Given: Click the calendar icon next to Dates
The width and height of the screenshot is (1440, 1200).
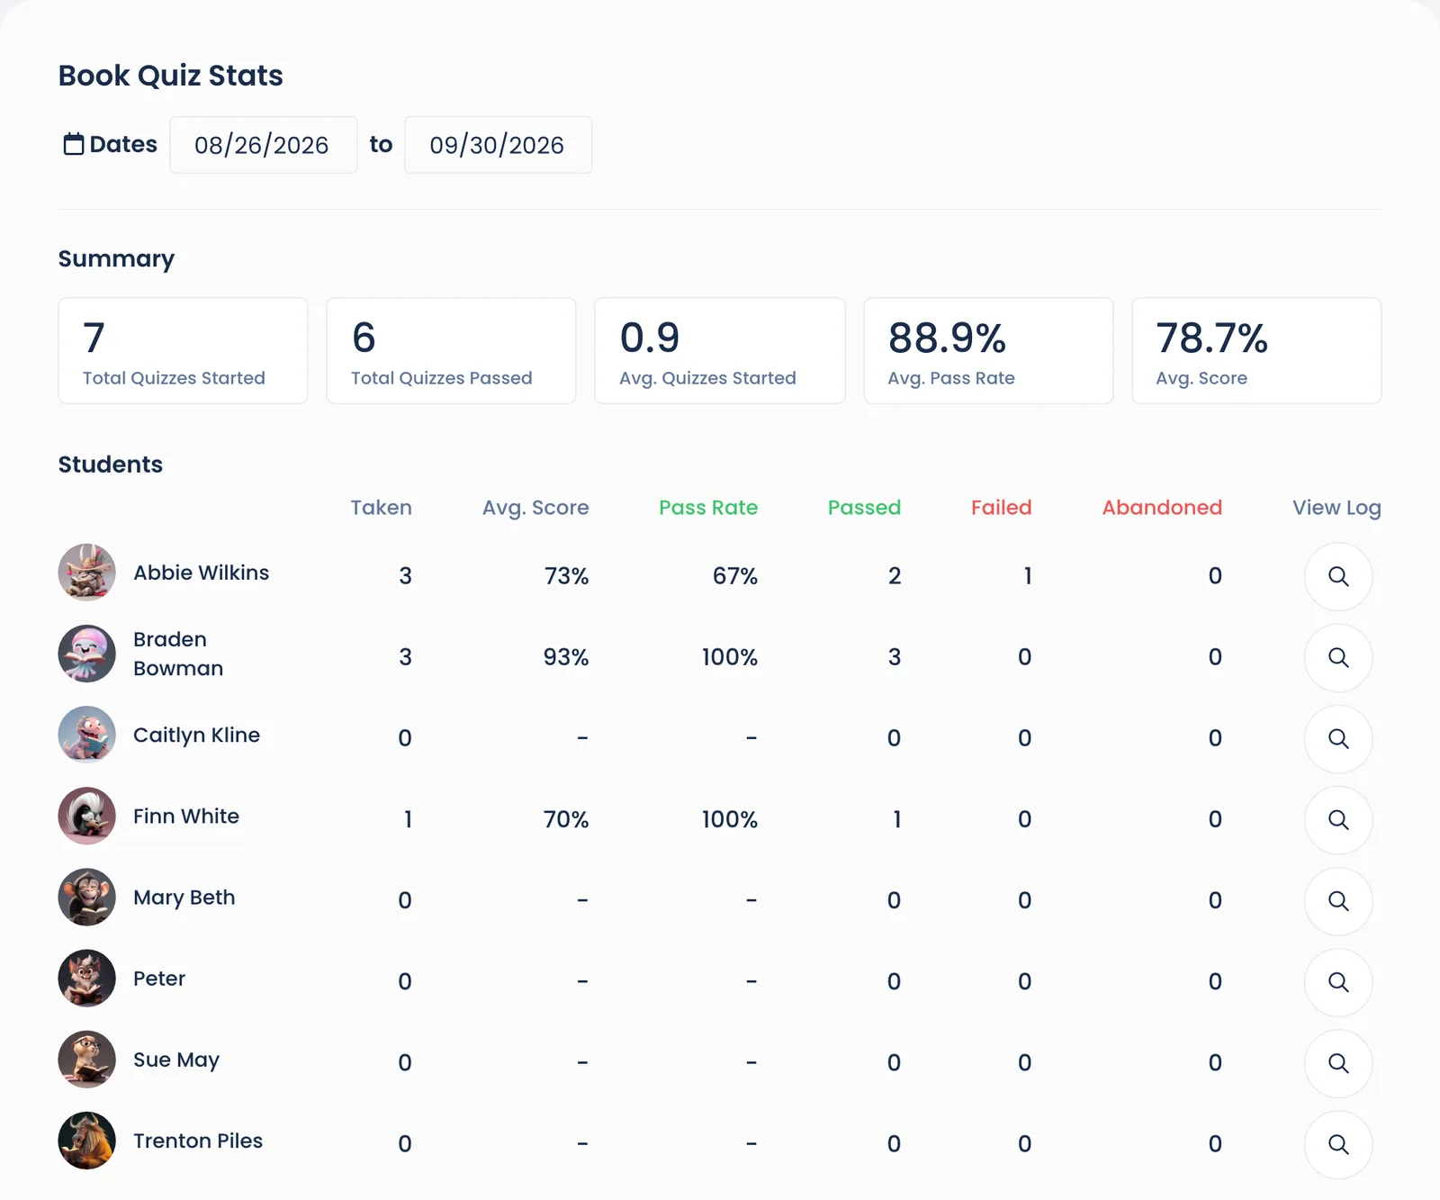Looking at the screenshot, I should pos(74,144).
